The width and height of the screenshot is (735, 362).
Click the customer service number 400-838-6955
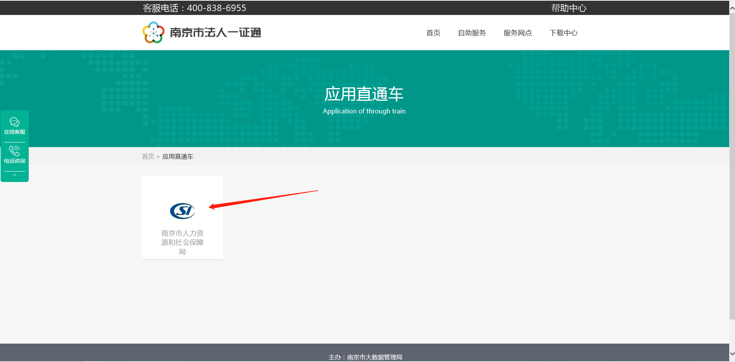(216, 8)
